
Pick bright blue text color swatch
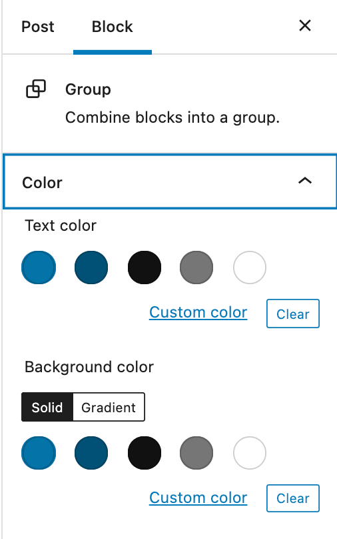click(x=39, y=267)
